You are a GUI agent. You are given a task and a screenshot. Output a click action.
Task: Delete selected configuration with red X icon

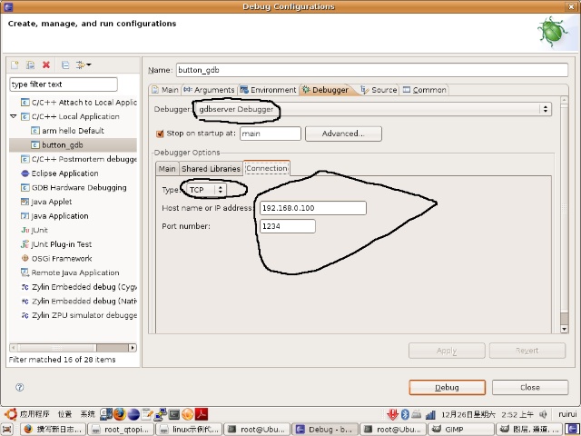[46, 65]
